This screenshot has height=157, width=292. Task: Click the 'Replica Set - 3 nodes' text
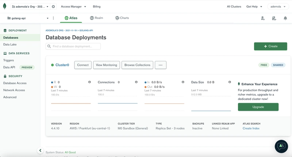[170, 128]
